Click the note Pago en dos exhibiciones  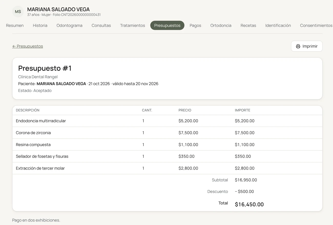tap(36, 220)
